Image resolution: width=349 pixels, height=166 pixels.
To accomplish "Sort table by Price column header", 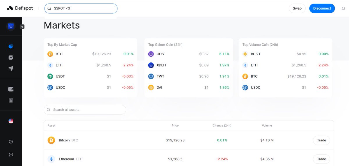I will point(175,126).
